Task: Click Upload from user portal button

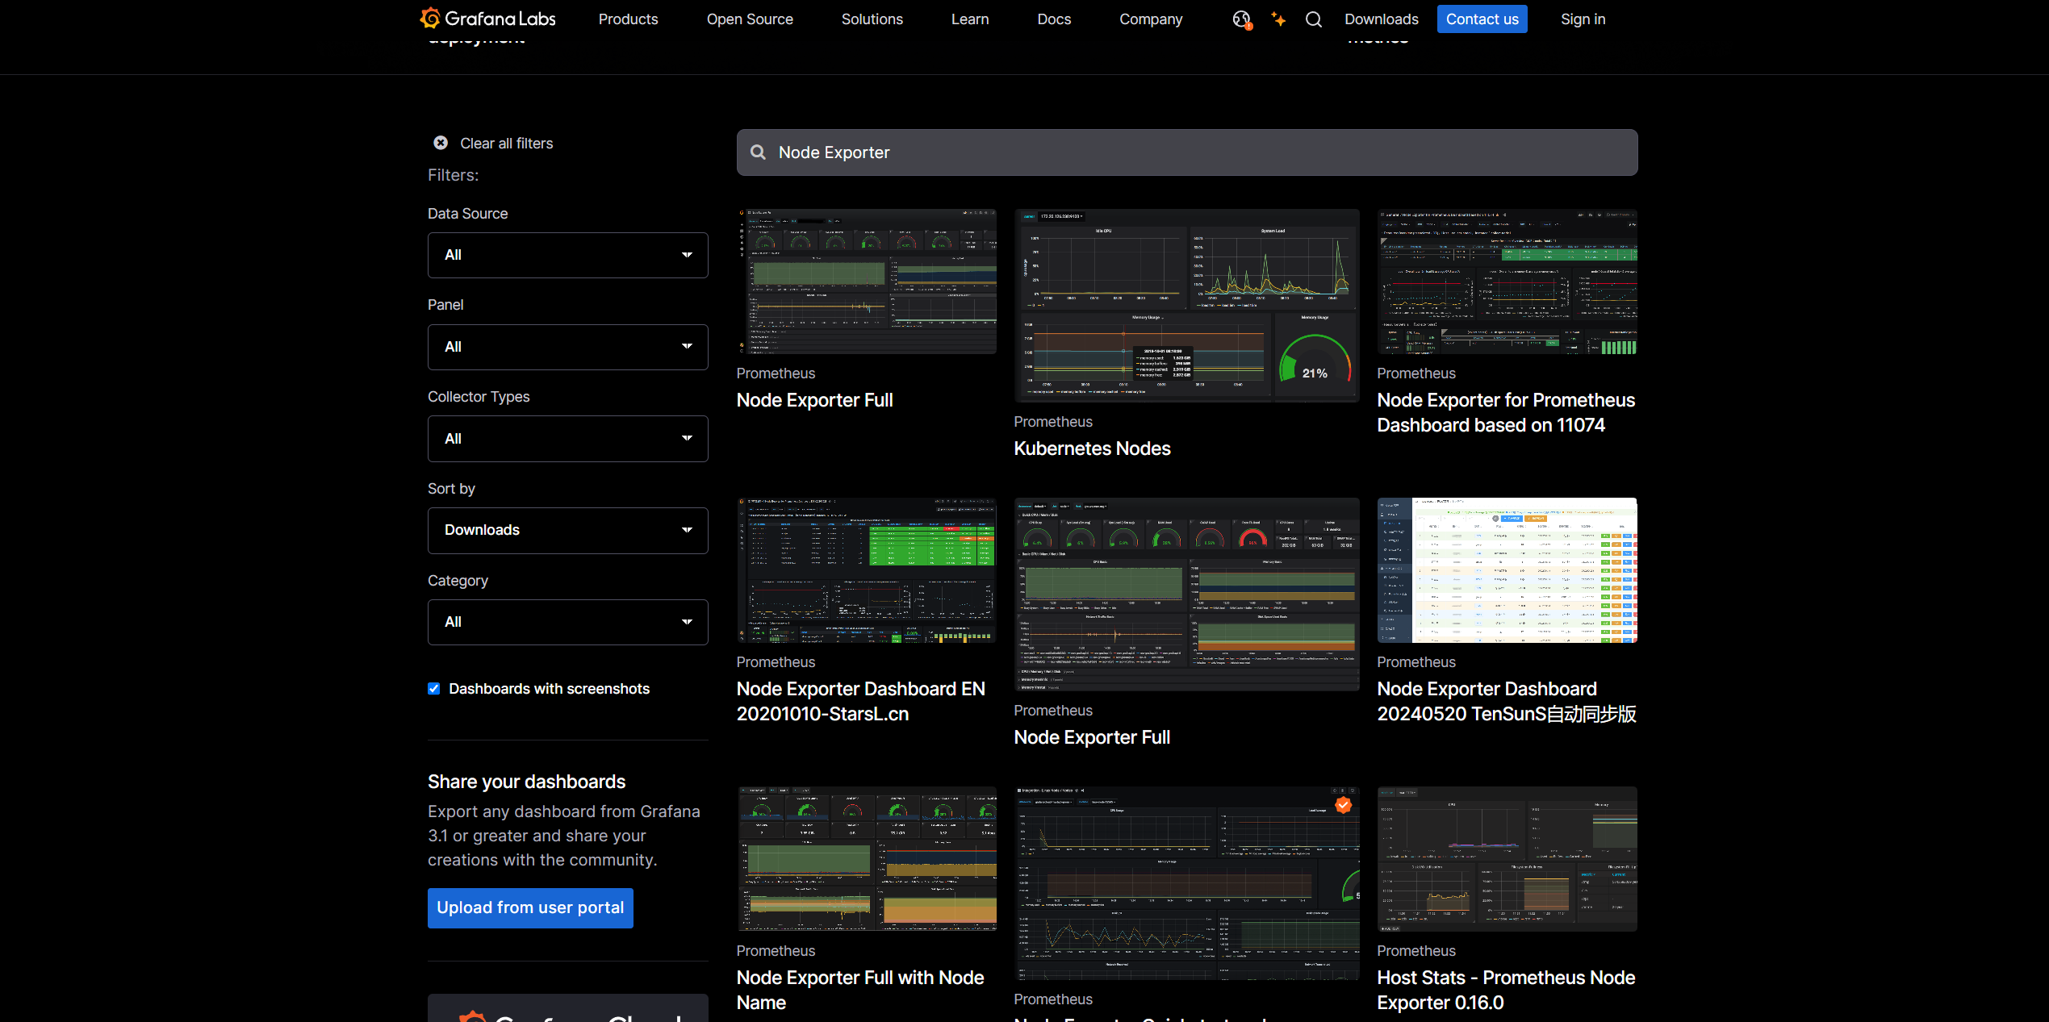Action: [x=530, y=908]
